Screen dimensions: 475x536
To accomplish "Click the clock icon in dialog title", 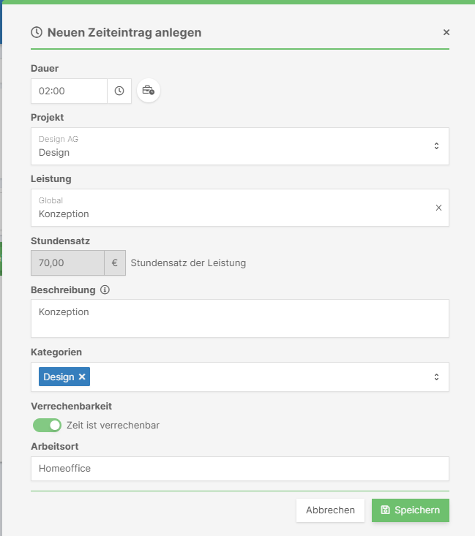I will (37, 32).
